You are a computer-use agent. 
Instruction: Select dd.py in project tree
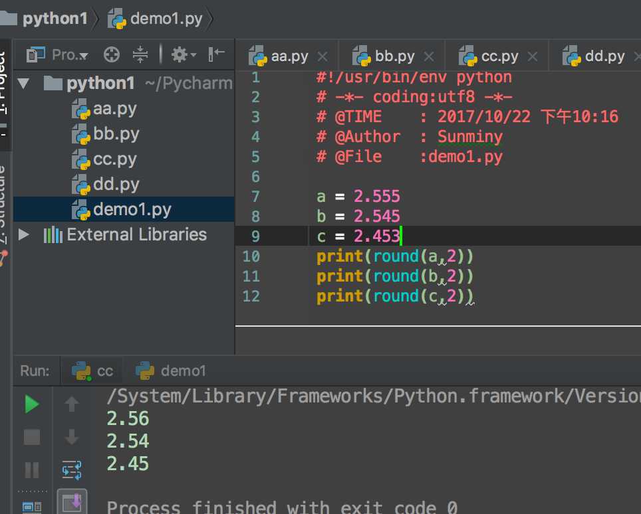point(106,185)
